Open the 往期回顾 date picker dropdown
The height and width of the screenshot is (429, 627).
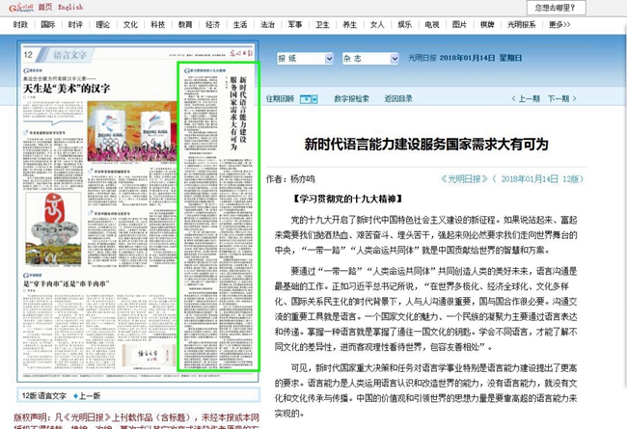coord(310,98)
